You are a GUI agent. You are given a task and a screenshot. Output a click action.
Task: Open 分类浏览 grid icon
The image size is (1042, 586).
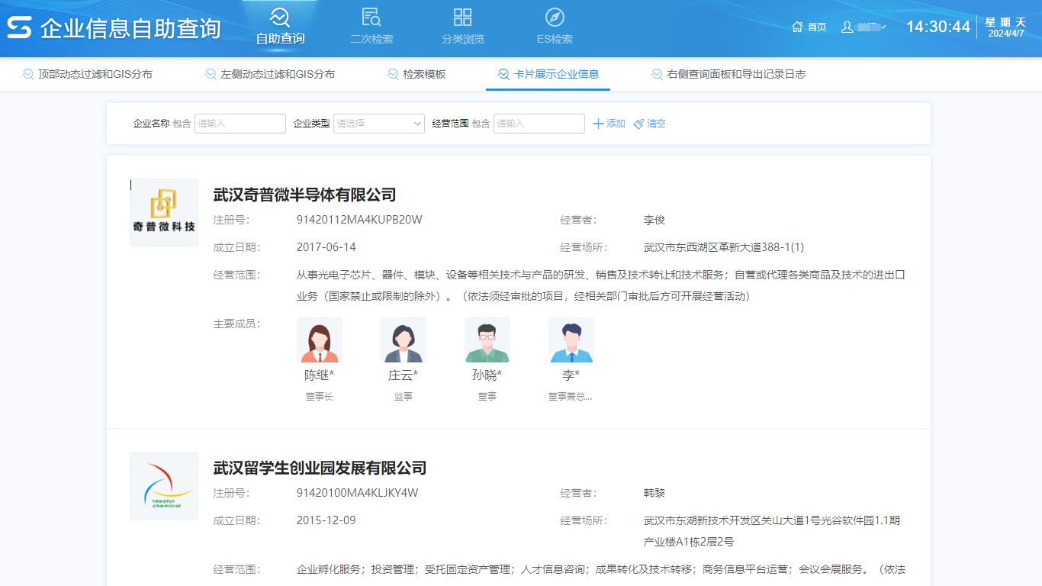(x=462, y=17)
